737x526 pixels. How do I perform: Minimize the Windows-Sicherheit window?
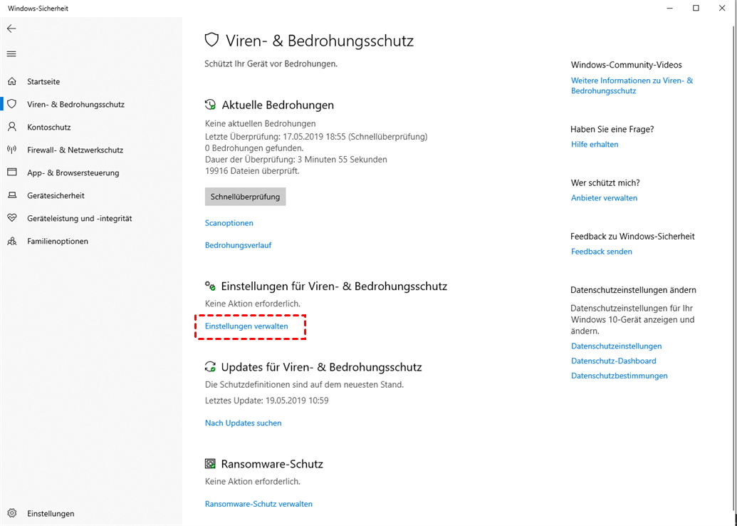click(670, 8)
